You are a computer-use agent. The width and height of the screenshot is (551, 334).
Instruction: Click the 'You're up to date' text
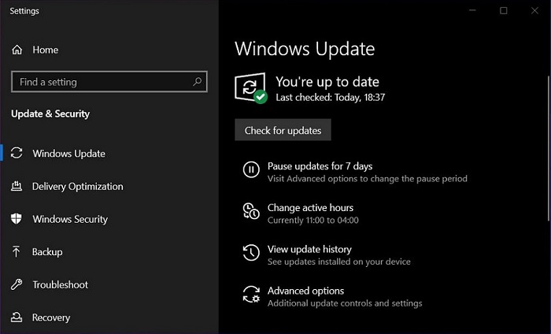coord(327,82)
